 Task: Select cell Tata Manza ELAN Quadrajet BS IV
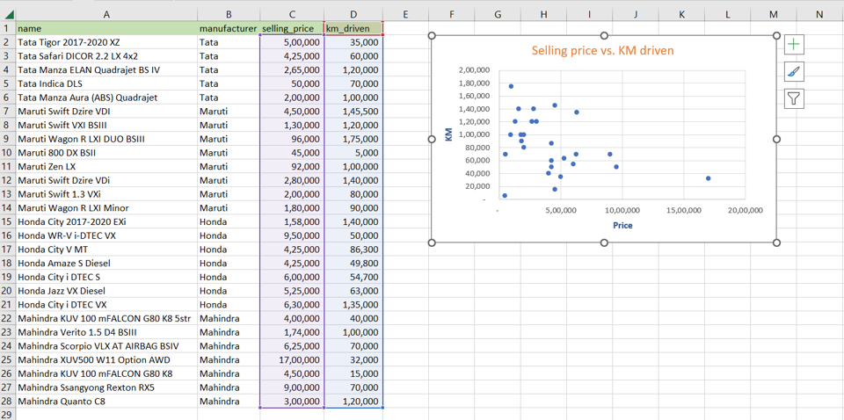(x=106, y=69)
